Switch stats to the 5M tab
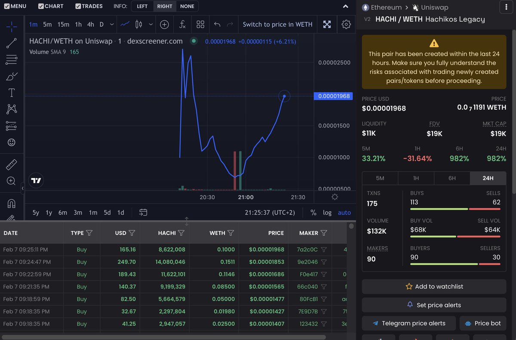The height and width of the screenshot is (340, 516). tap(380, 178)
